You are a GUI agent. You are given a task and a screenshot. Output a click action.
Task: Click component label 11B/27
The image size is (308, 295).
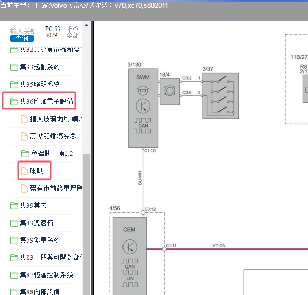tap(299, 57)
